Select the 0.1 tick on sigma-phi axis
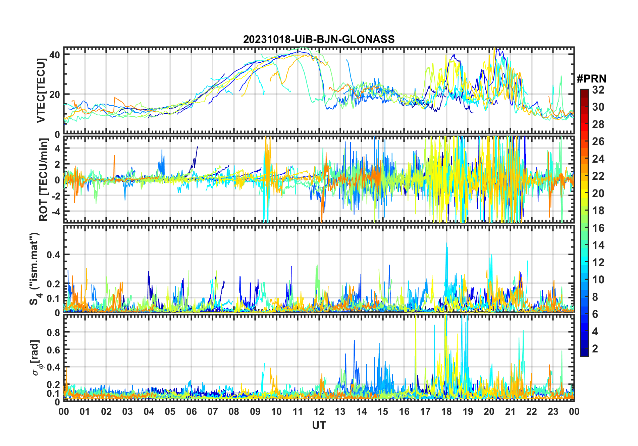This screenshot has height=446, width=638. [53, 393]
